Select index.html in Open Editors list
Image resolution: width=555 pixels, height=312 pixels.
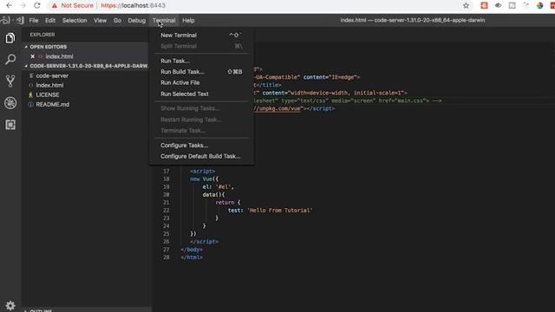pyautogui.click(x=59, y=56)
